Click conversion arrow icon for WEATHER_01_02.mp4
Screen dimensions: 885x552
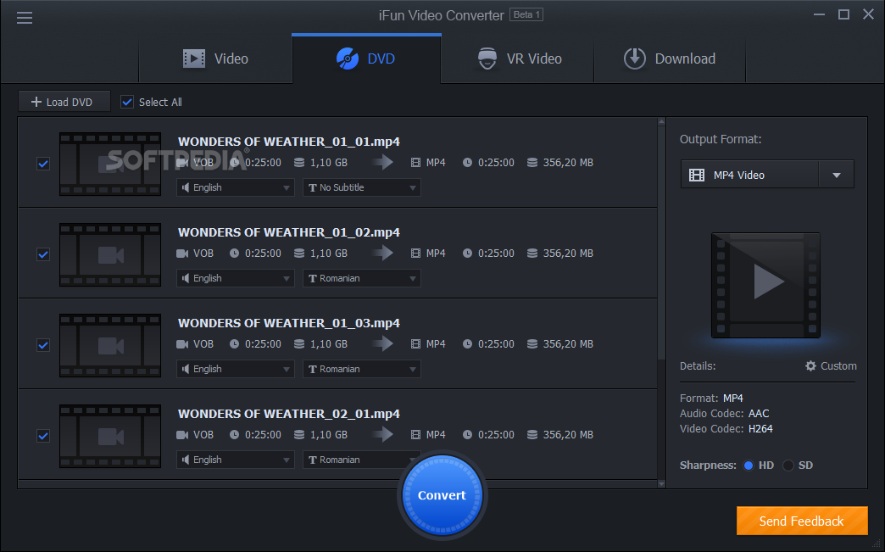pyautogui.click(x=383, y=253)
